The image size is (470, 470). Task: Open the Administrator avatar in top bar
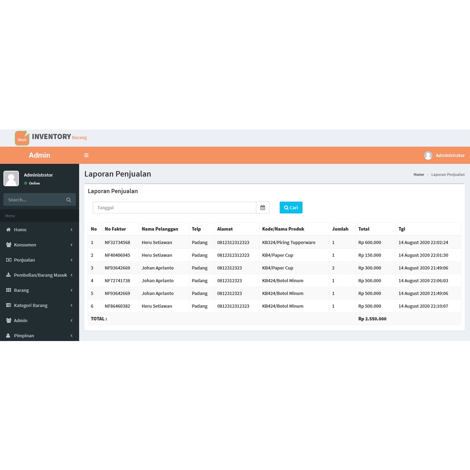coord(428,155)
